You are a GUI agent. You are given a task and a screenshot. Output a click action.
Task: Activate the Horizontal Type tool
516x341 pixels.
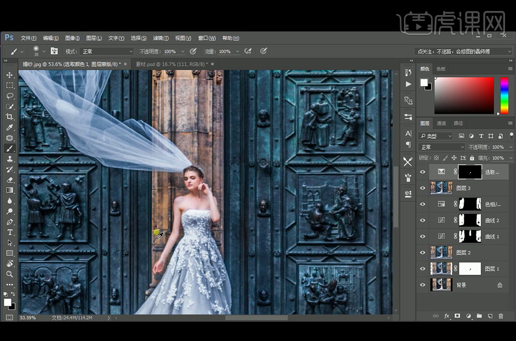tap(9, 232)
